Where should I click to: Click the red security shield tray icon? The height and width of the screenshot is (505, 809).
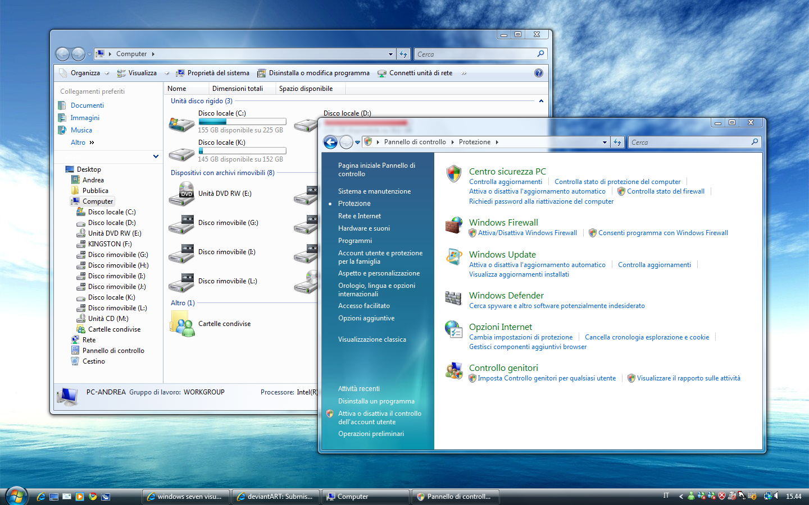pyautogui.click(x=722, y=496)
